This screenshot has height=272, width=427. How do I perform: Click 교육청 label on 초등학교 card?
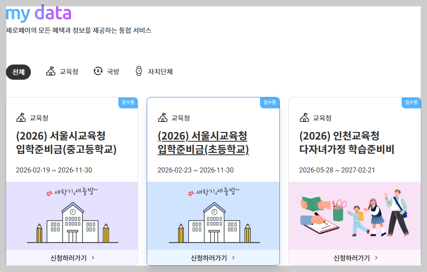[x=181, y=118]
